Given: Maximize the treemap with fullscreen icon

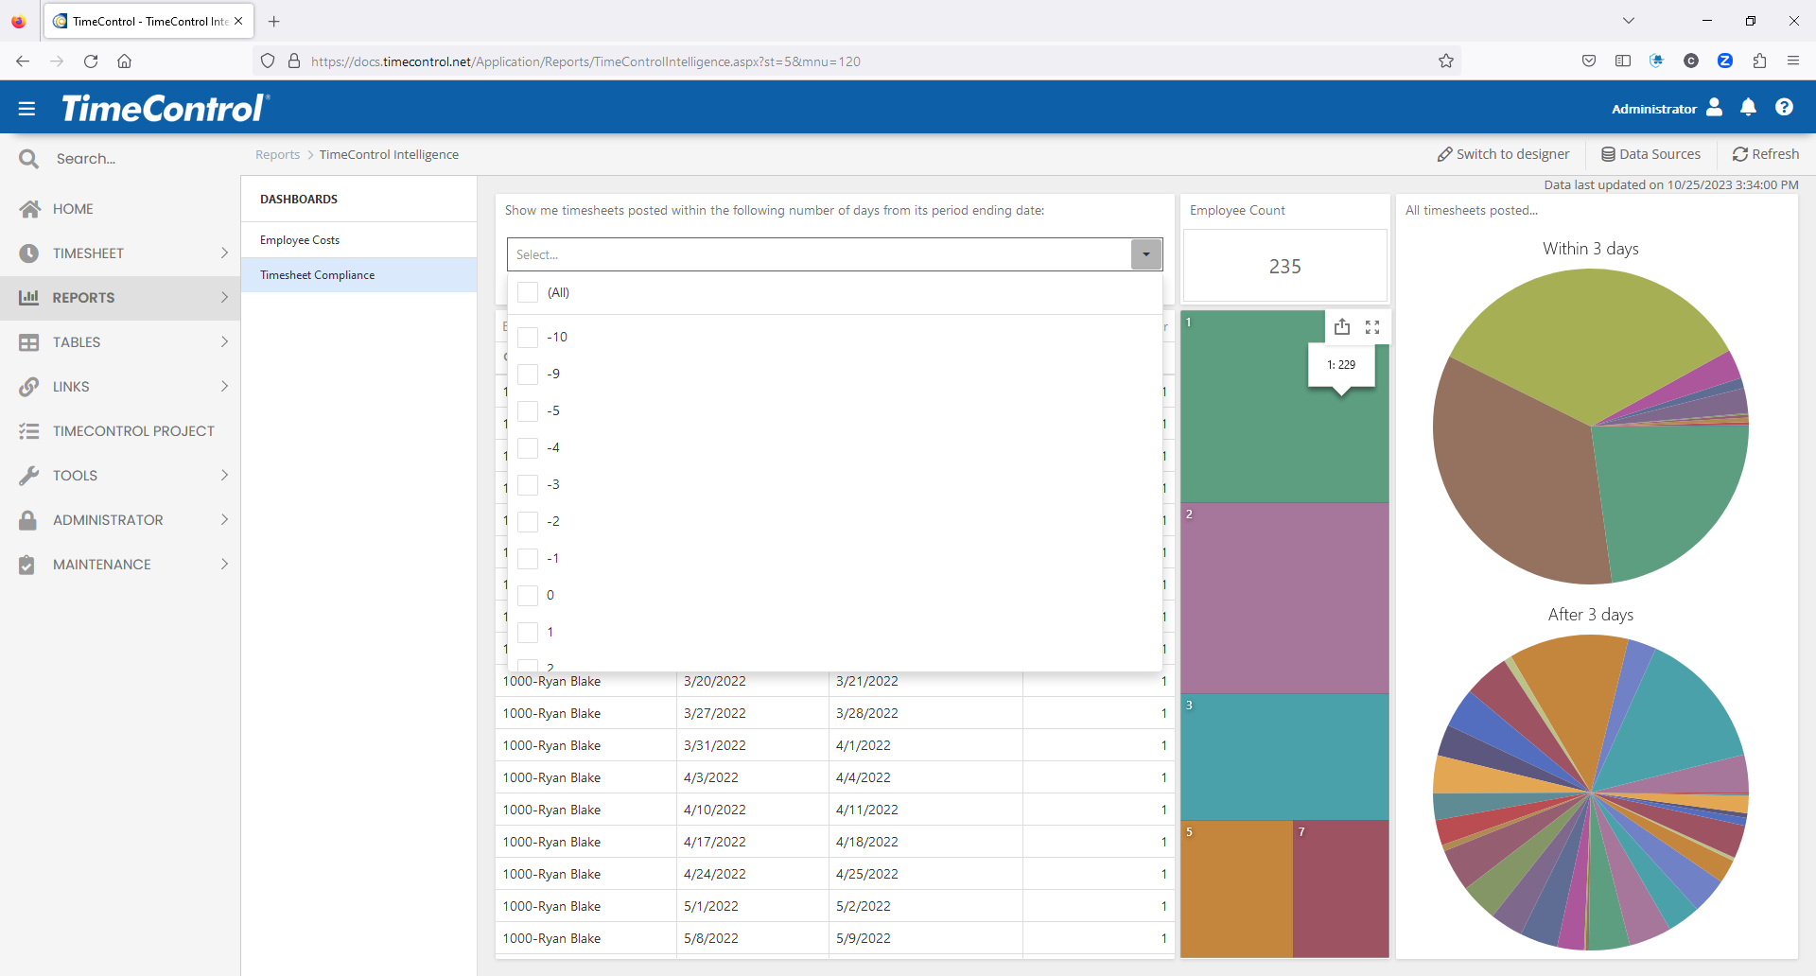Looking at the screenshot, I should [x=1372, y=327].
